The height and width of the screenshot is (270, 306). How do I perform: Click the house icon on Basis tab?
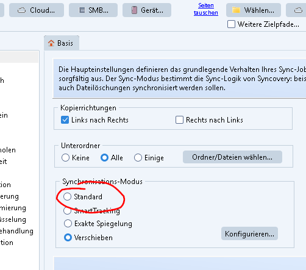(x=51, y=43)
